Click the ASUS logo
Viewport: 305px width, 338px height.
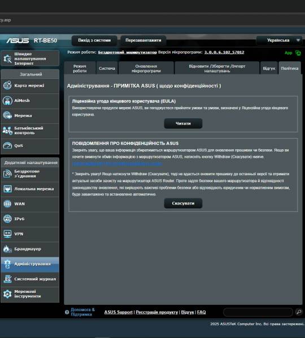(x=18, y=41)
